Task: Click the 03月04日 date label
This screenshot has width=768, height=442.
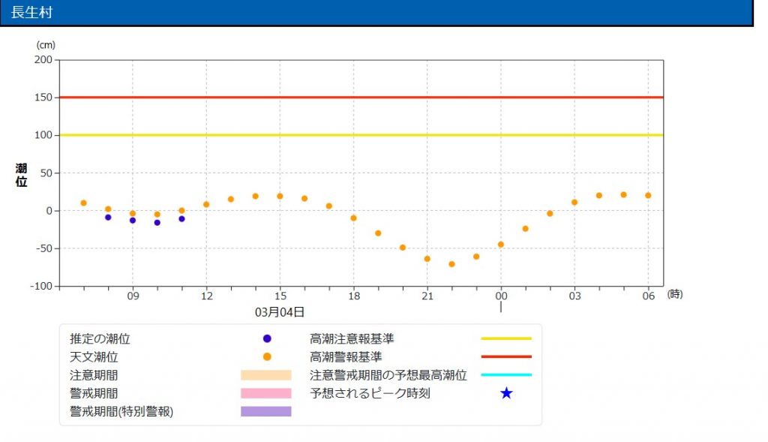Action: coord(280,312)
